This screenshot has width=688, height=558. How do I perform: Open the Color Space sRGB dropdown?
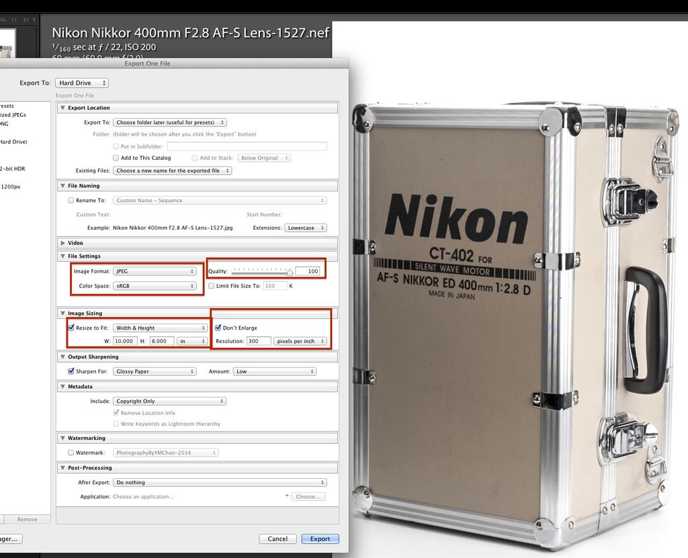[x=155, y=286]
